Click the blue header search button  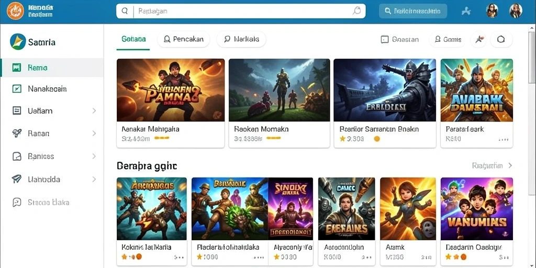[413, 11]
